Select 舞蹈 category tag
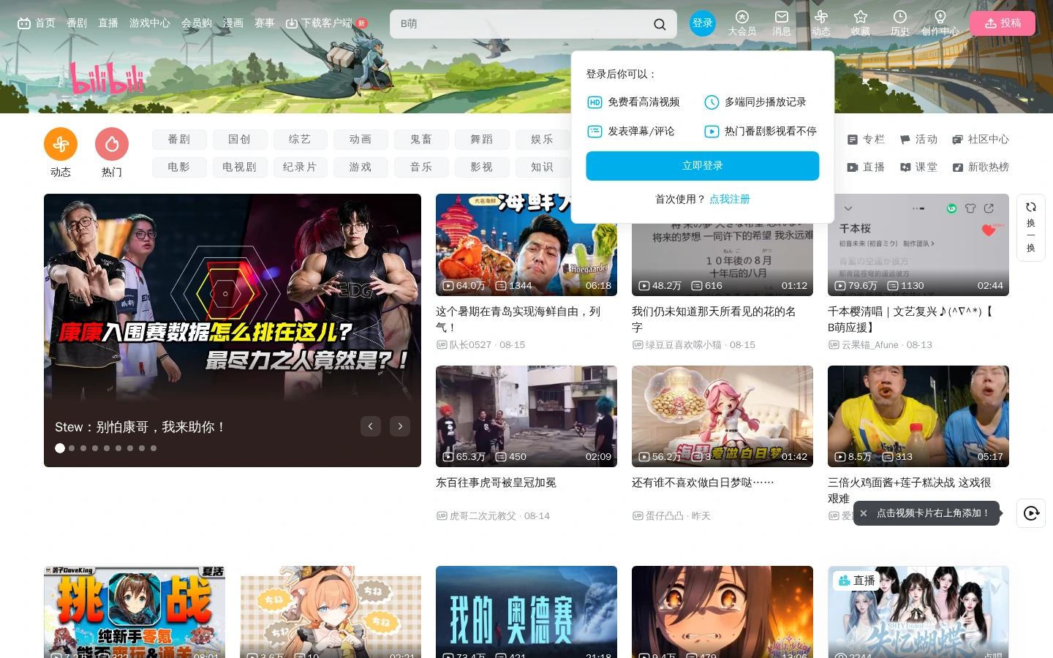Screen dimensions: 1053x658 tap(483, 140)
